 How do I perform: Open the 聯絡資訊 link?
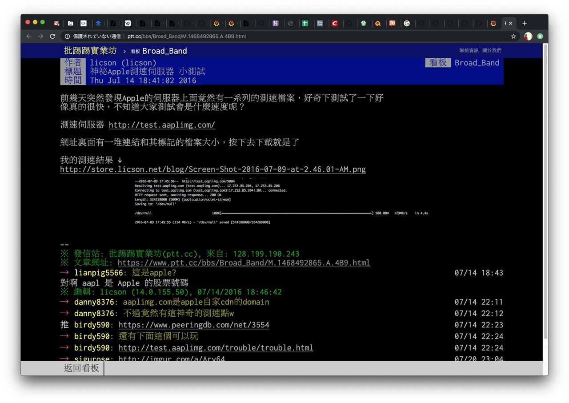469,51
